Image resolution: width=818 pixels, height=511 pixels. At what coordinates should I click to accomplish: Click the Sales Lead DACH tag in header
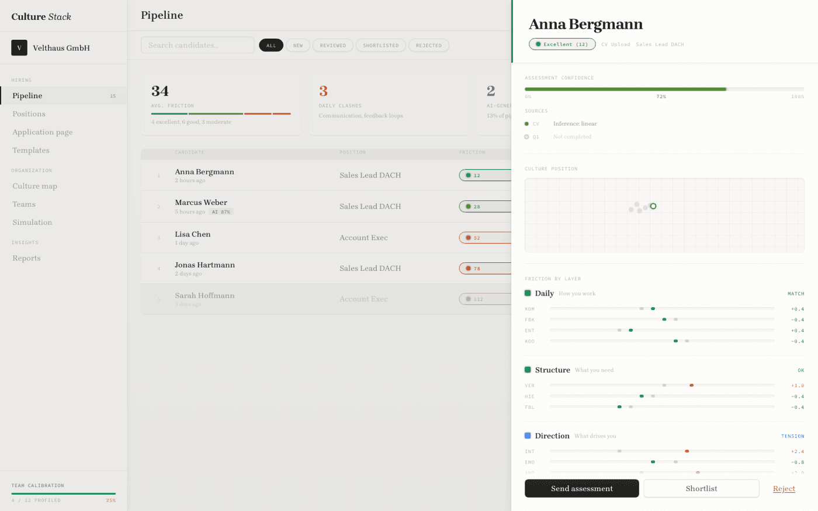tap(660, 44)
